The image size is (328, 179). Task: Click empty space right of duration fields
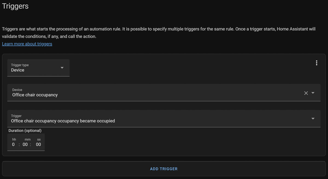(164, 143)
